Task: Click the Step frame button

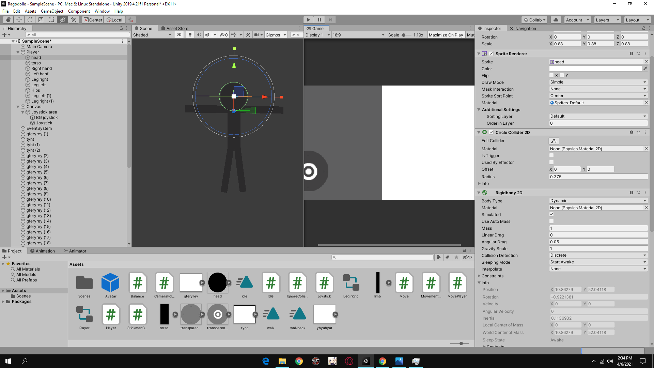Action: click(330, 20)
